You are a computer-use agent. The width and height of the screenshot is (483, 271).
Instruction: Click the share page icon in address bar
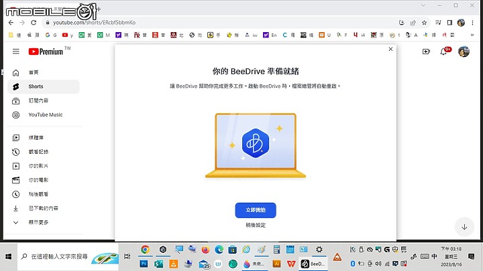(x=413, y=23)
